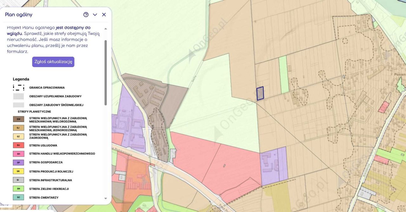The image size is (406, 212).
Task: Click the Legenda heading
Action: pos(21,79)
